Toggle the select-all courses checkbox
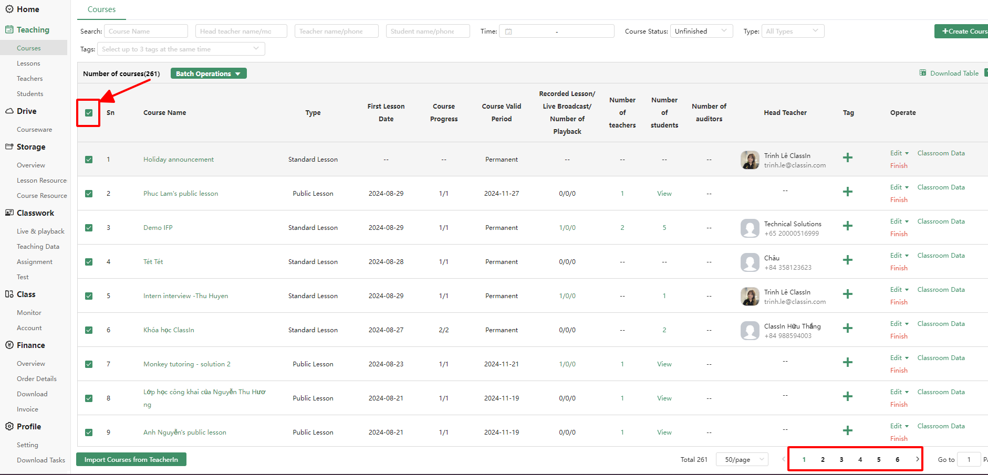 click(89, 113)
